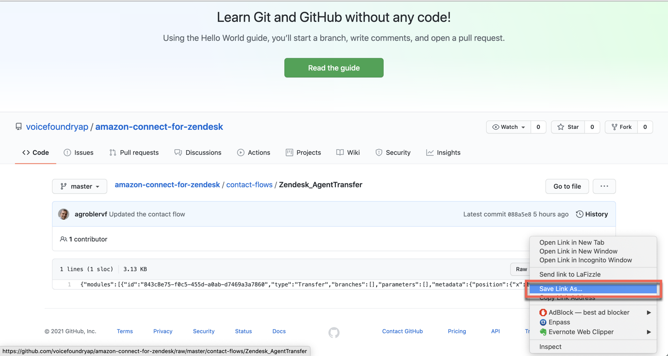Fork the repository using Fork button
The height and width of the screenshot is (356, 668).
[621, 127]
